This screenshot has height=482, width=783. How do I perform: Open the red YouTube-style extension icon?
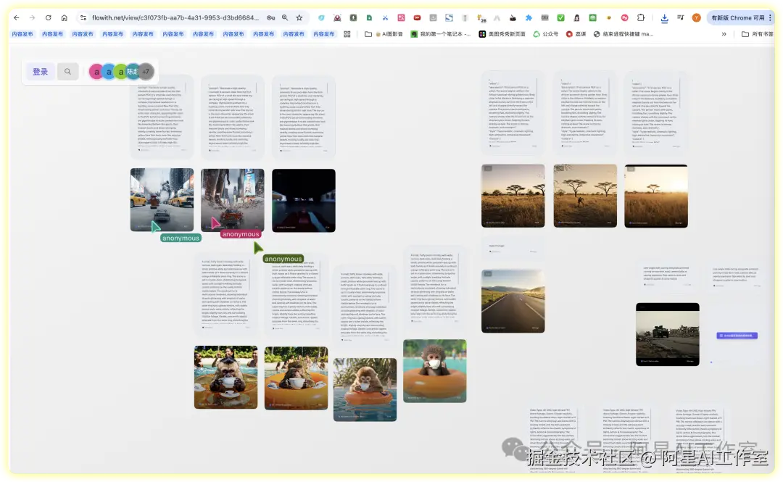pos(417,17)
